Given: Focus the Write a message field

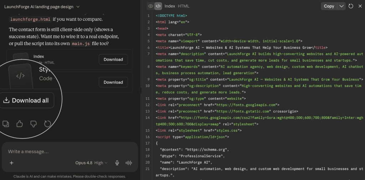Looking at the screenshot, I should pyautogui.click(x=70, y=152).
